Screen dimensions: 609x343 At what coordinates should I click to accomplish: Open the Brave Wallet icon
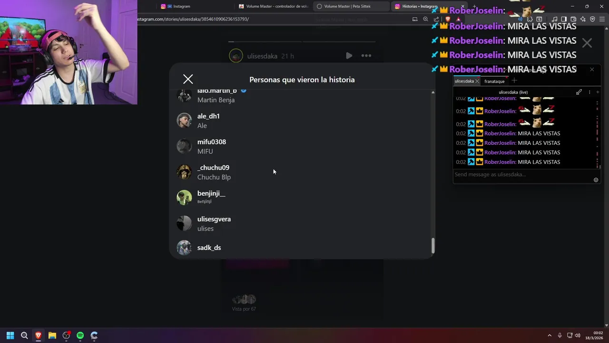click(573, 19)
